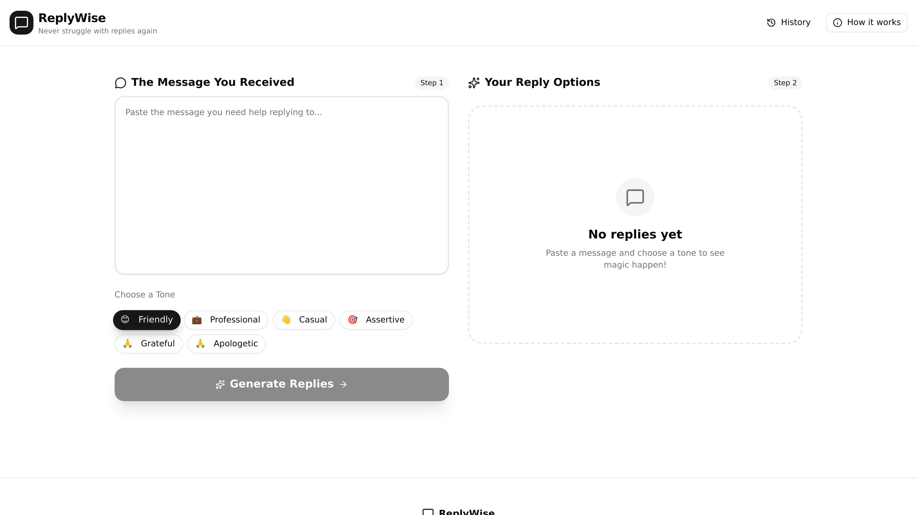The height and width of the screenshot is (515, 917).
Task: Click the chat bubble icon above No replies yet
Action: click(635, 197)
